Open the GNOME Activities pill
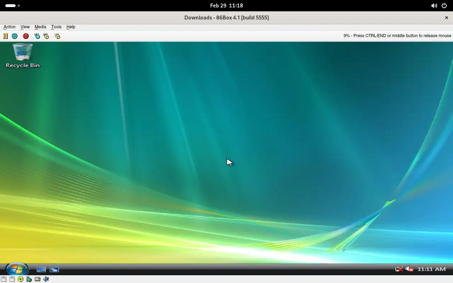Viewport: 453px width, 283px height. click(x=12, y=6)
